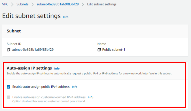Copy the Subnet ID using its copy icon
Screen dimensions: 191x111
coord(9,50)
